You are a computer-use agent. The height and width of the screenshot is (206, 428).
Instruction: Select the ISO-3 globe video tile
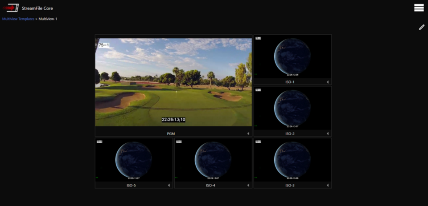coord(292,160)
